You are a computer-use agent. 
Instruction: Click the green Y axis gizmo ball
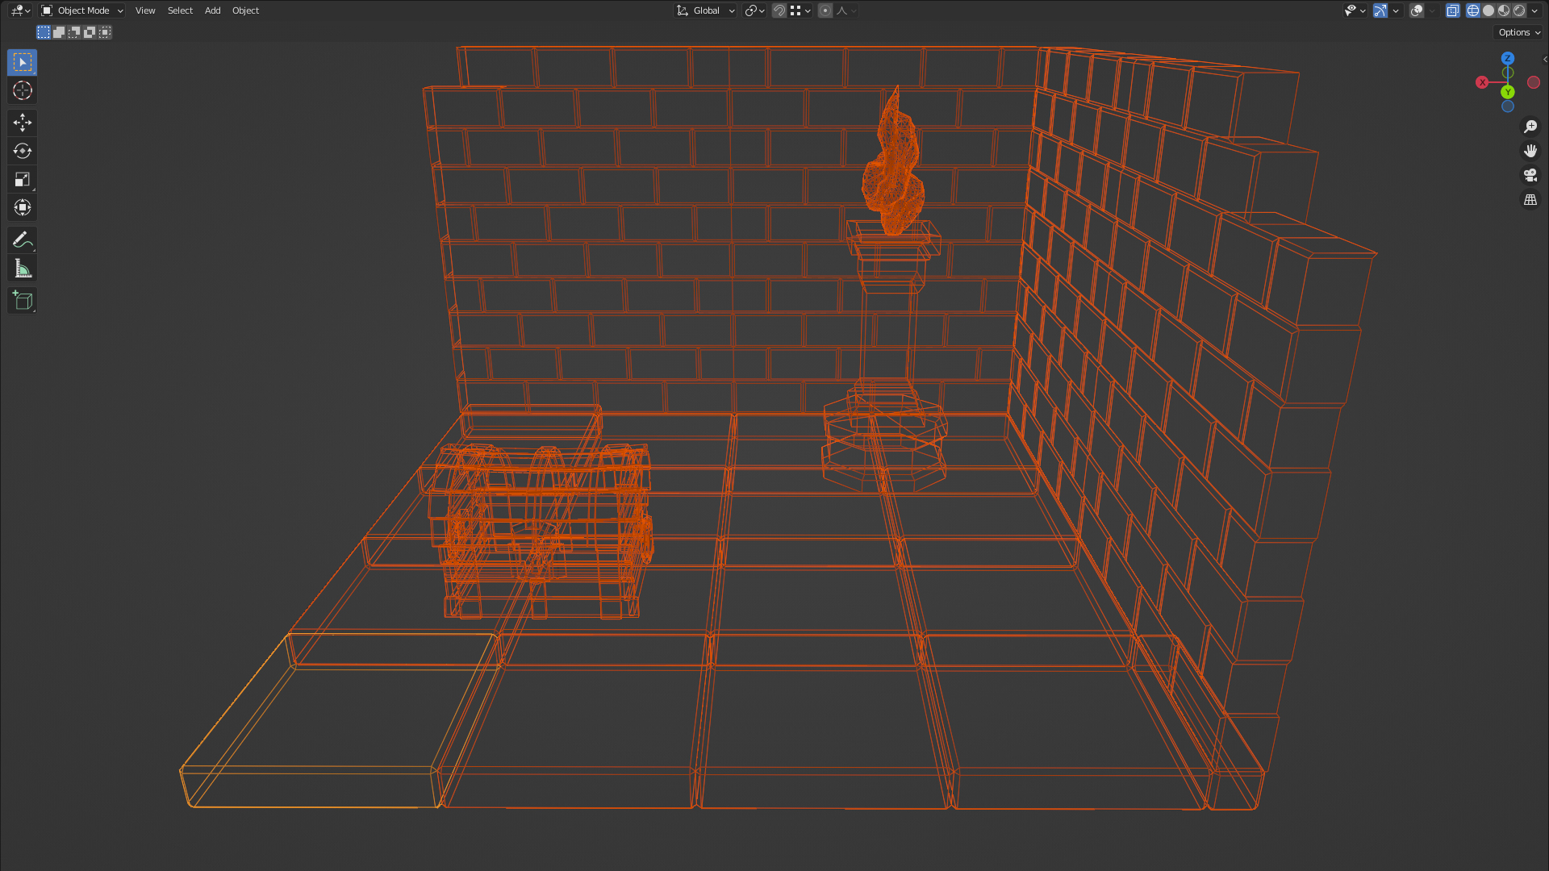[1508, 92]
